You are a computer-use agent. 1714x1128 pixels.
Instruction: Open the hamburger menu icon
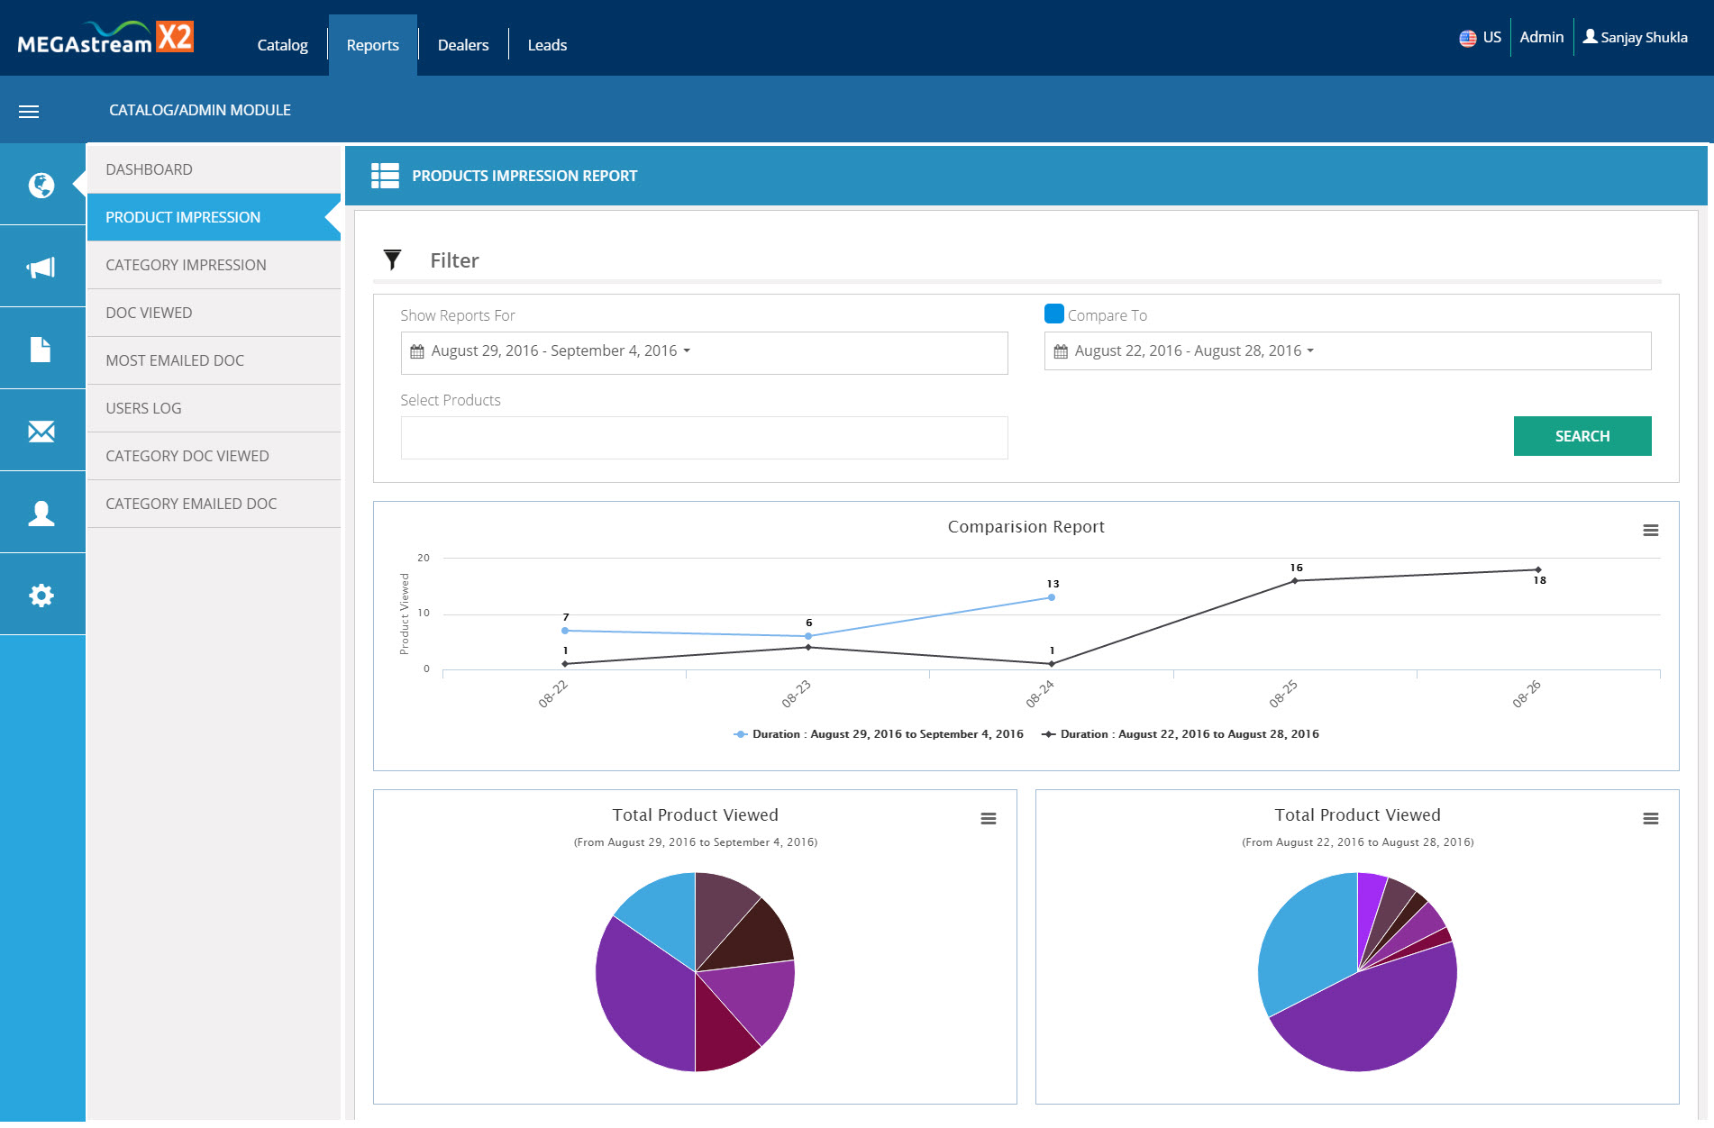29,112
